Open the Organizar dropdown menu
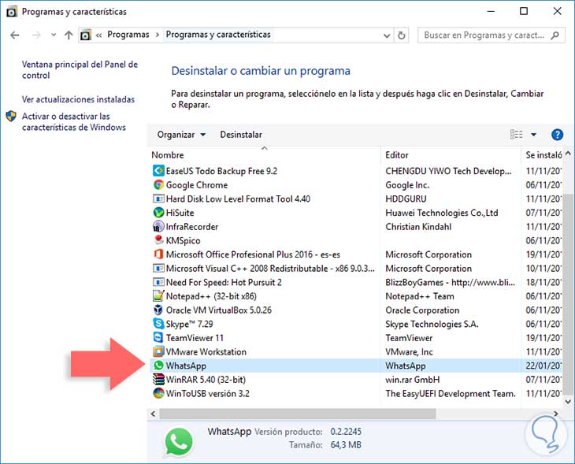 [181, 135]
